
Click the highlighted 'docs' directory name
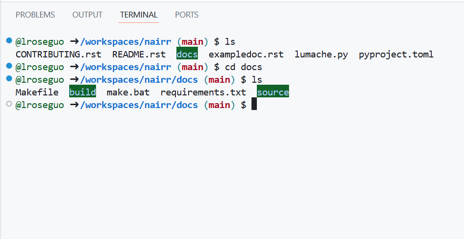(x=187, y=55)
